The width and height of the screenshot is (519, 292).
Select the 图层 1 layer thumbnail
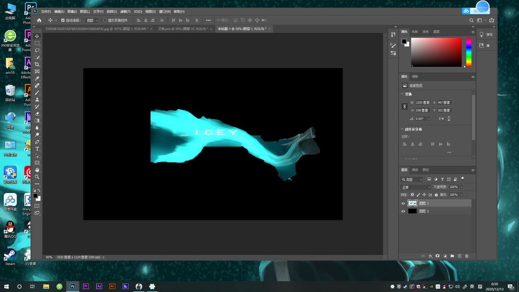tap(412, 203)
